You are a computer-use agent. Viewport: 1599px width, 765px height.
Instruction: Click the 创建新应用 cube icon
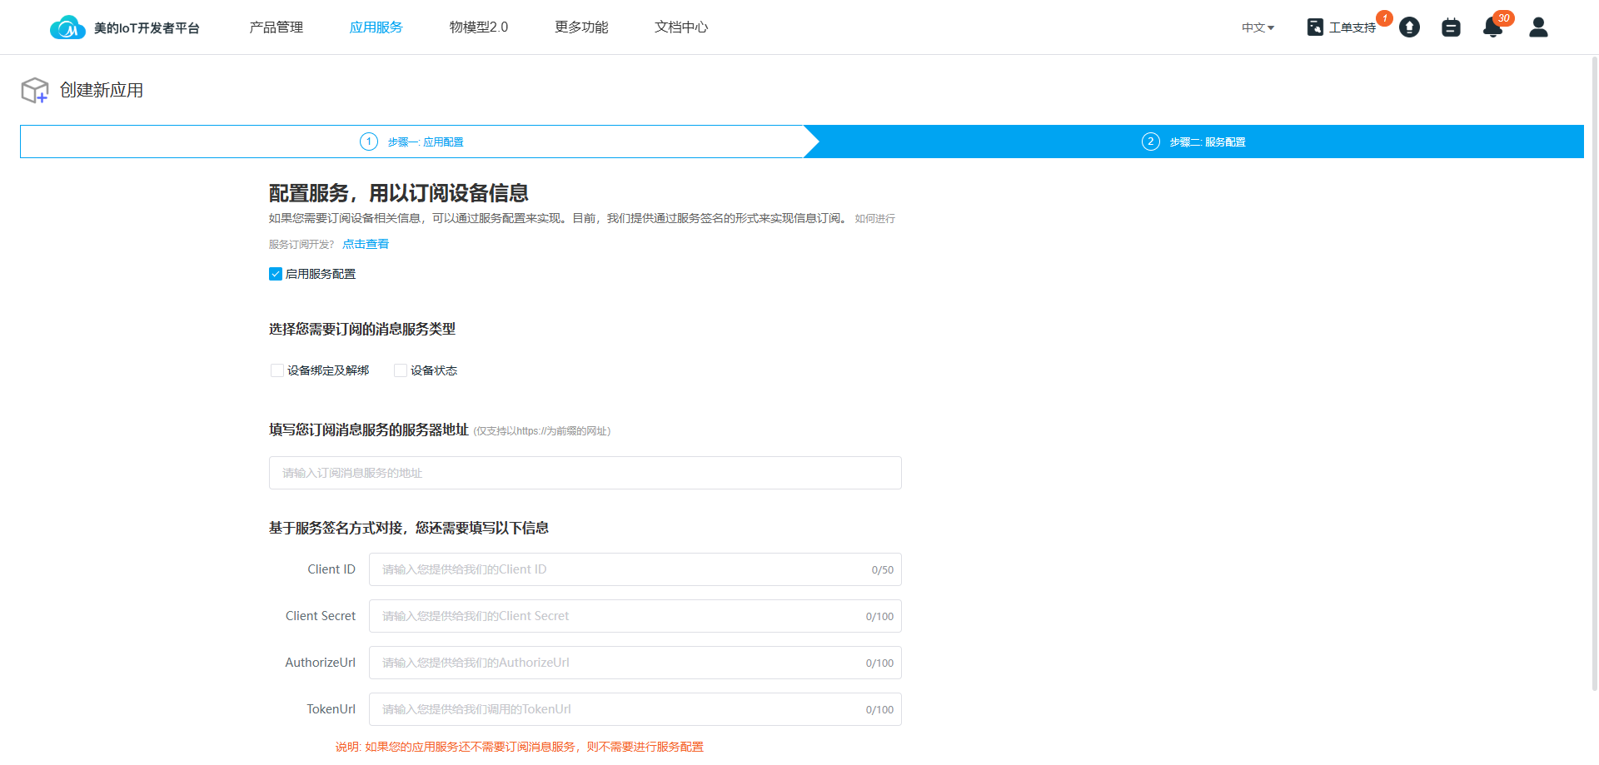35,90
